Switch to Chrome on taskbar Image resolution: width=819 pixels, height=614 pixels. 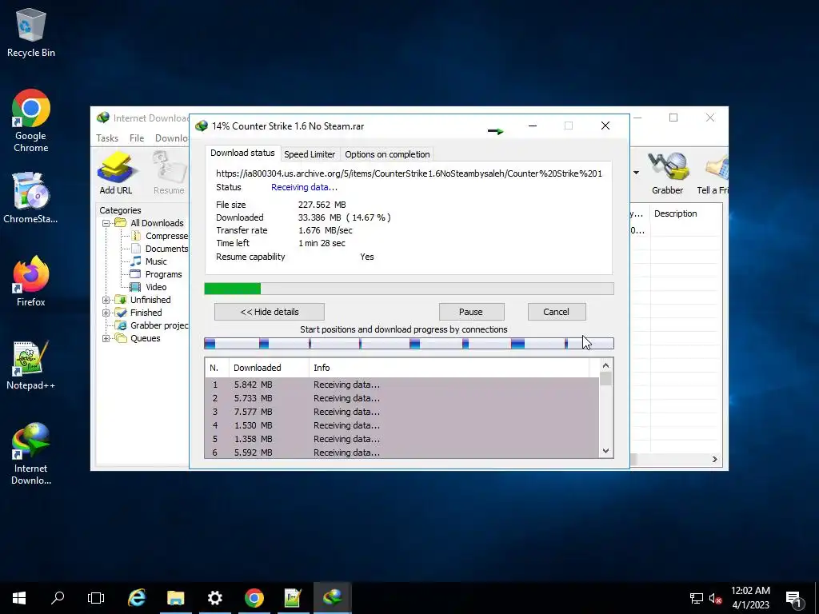point(254,598)
